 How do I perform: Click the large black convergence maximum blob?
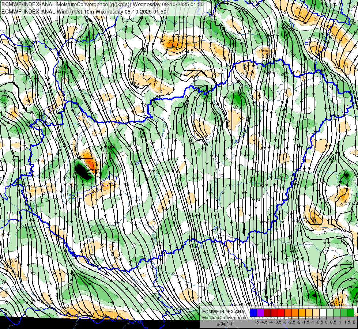(83, 172)
